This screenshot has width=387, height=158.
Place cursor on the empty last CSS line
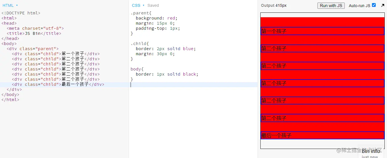click(193, 84)
